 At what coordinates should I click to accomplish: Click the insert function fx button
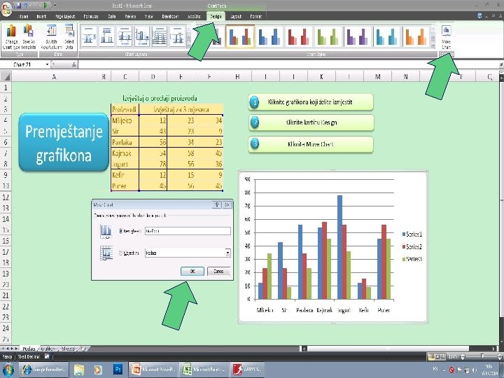tap(74, 64)
